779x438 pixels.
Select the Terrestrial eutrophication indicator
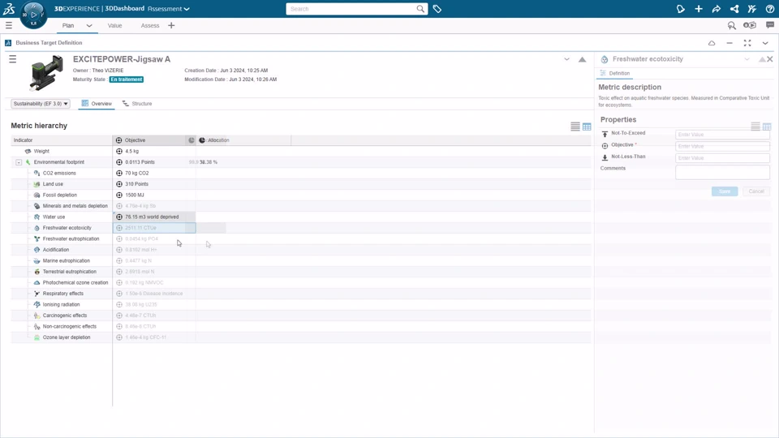pyautogui.click(x=69, y=272)
